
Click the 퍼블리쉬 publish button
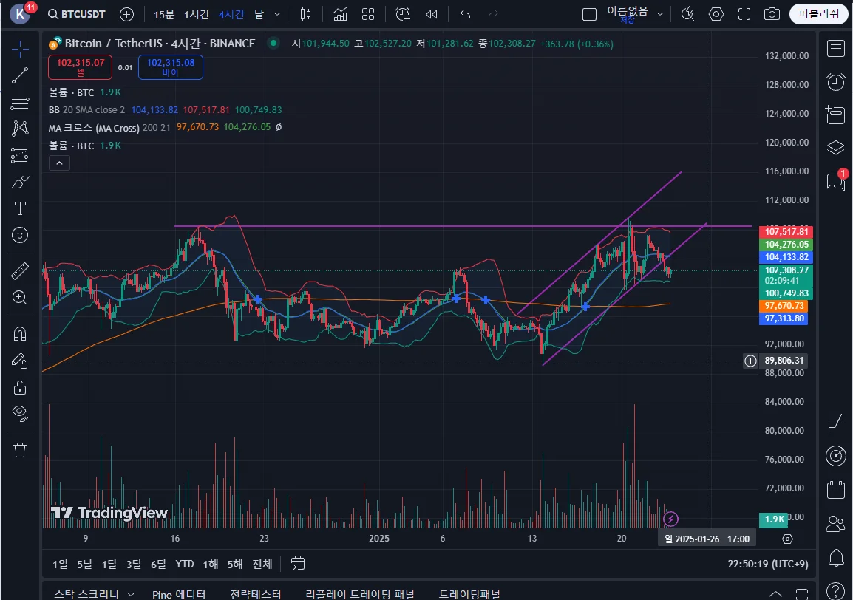pyautogui.click(x=818, y=14)
